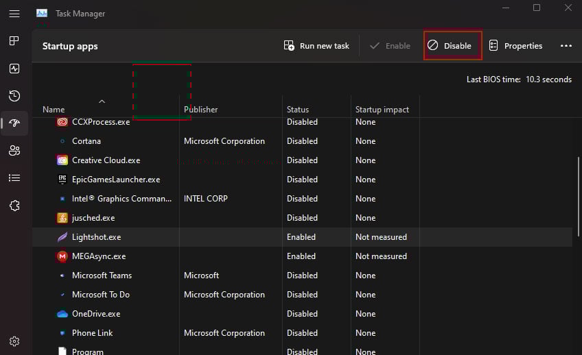Open Startup apps page in sidebar
Image resolution: width=582 pixels, height=355 pixels.
click(x=14, y=123)
